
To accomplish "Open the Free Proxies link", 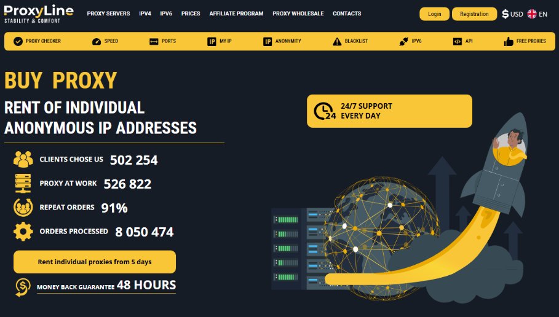I will [x=525, y=41].
